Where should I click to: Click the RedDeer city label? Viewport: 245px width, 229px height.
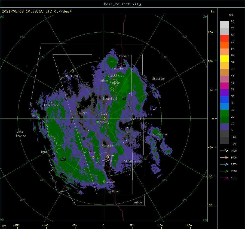coord(115,83)
